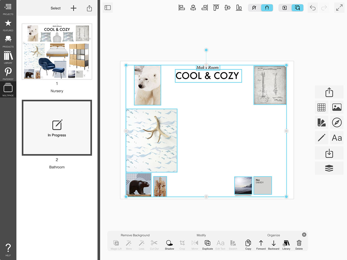
Task: Enable multi-select mode toggle
Action: [297, 8]
